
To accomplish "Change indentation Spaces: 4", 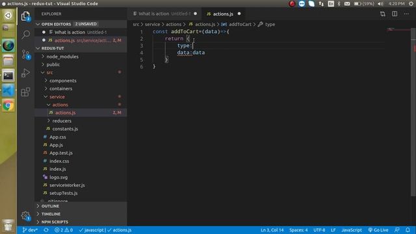I will pyautogui.click(x=298, y=230).
